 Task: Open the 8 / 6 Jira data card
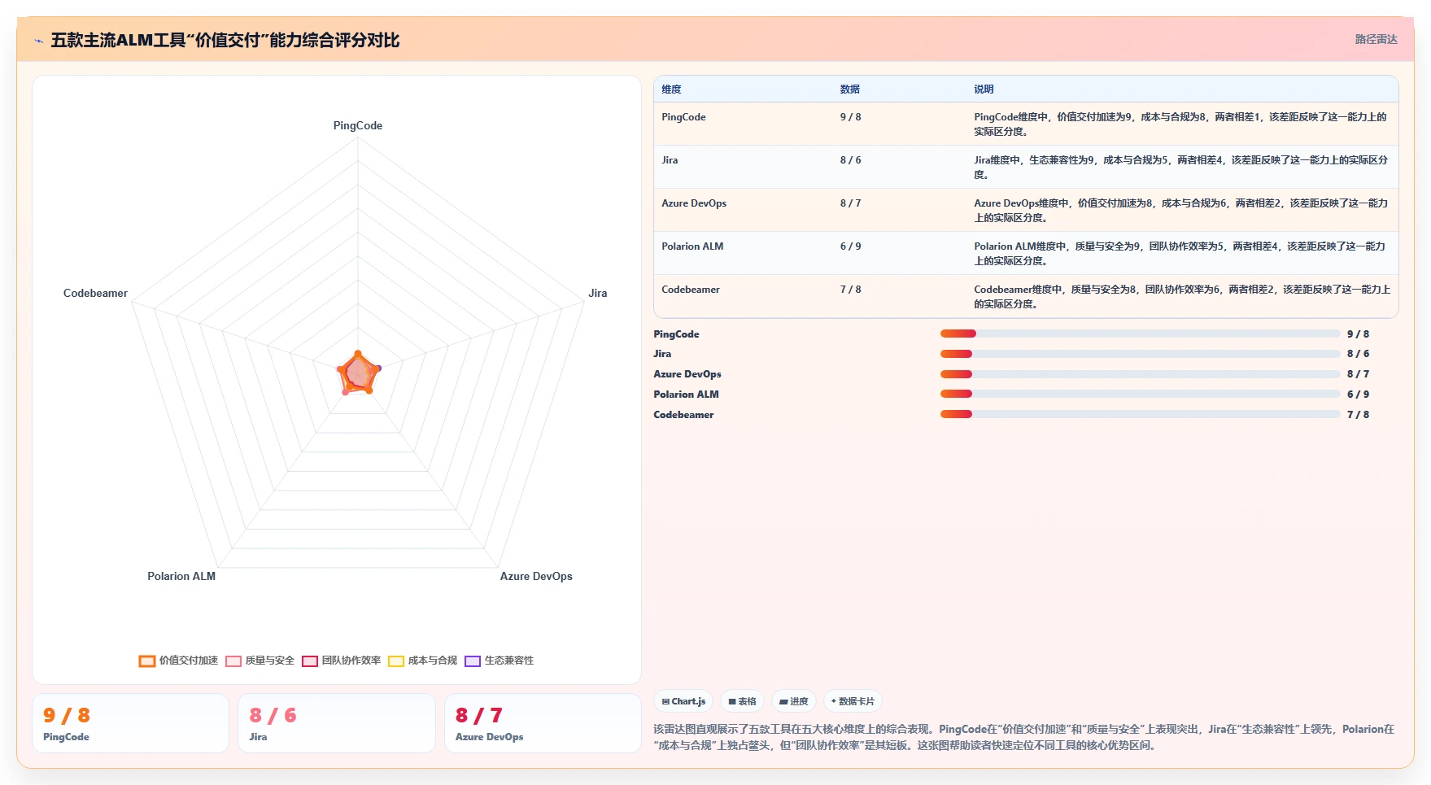click(337, 723)
